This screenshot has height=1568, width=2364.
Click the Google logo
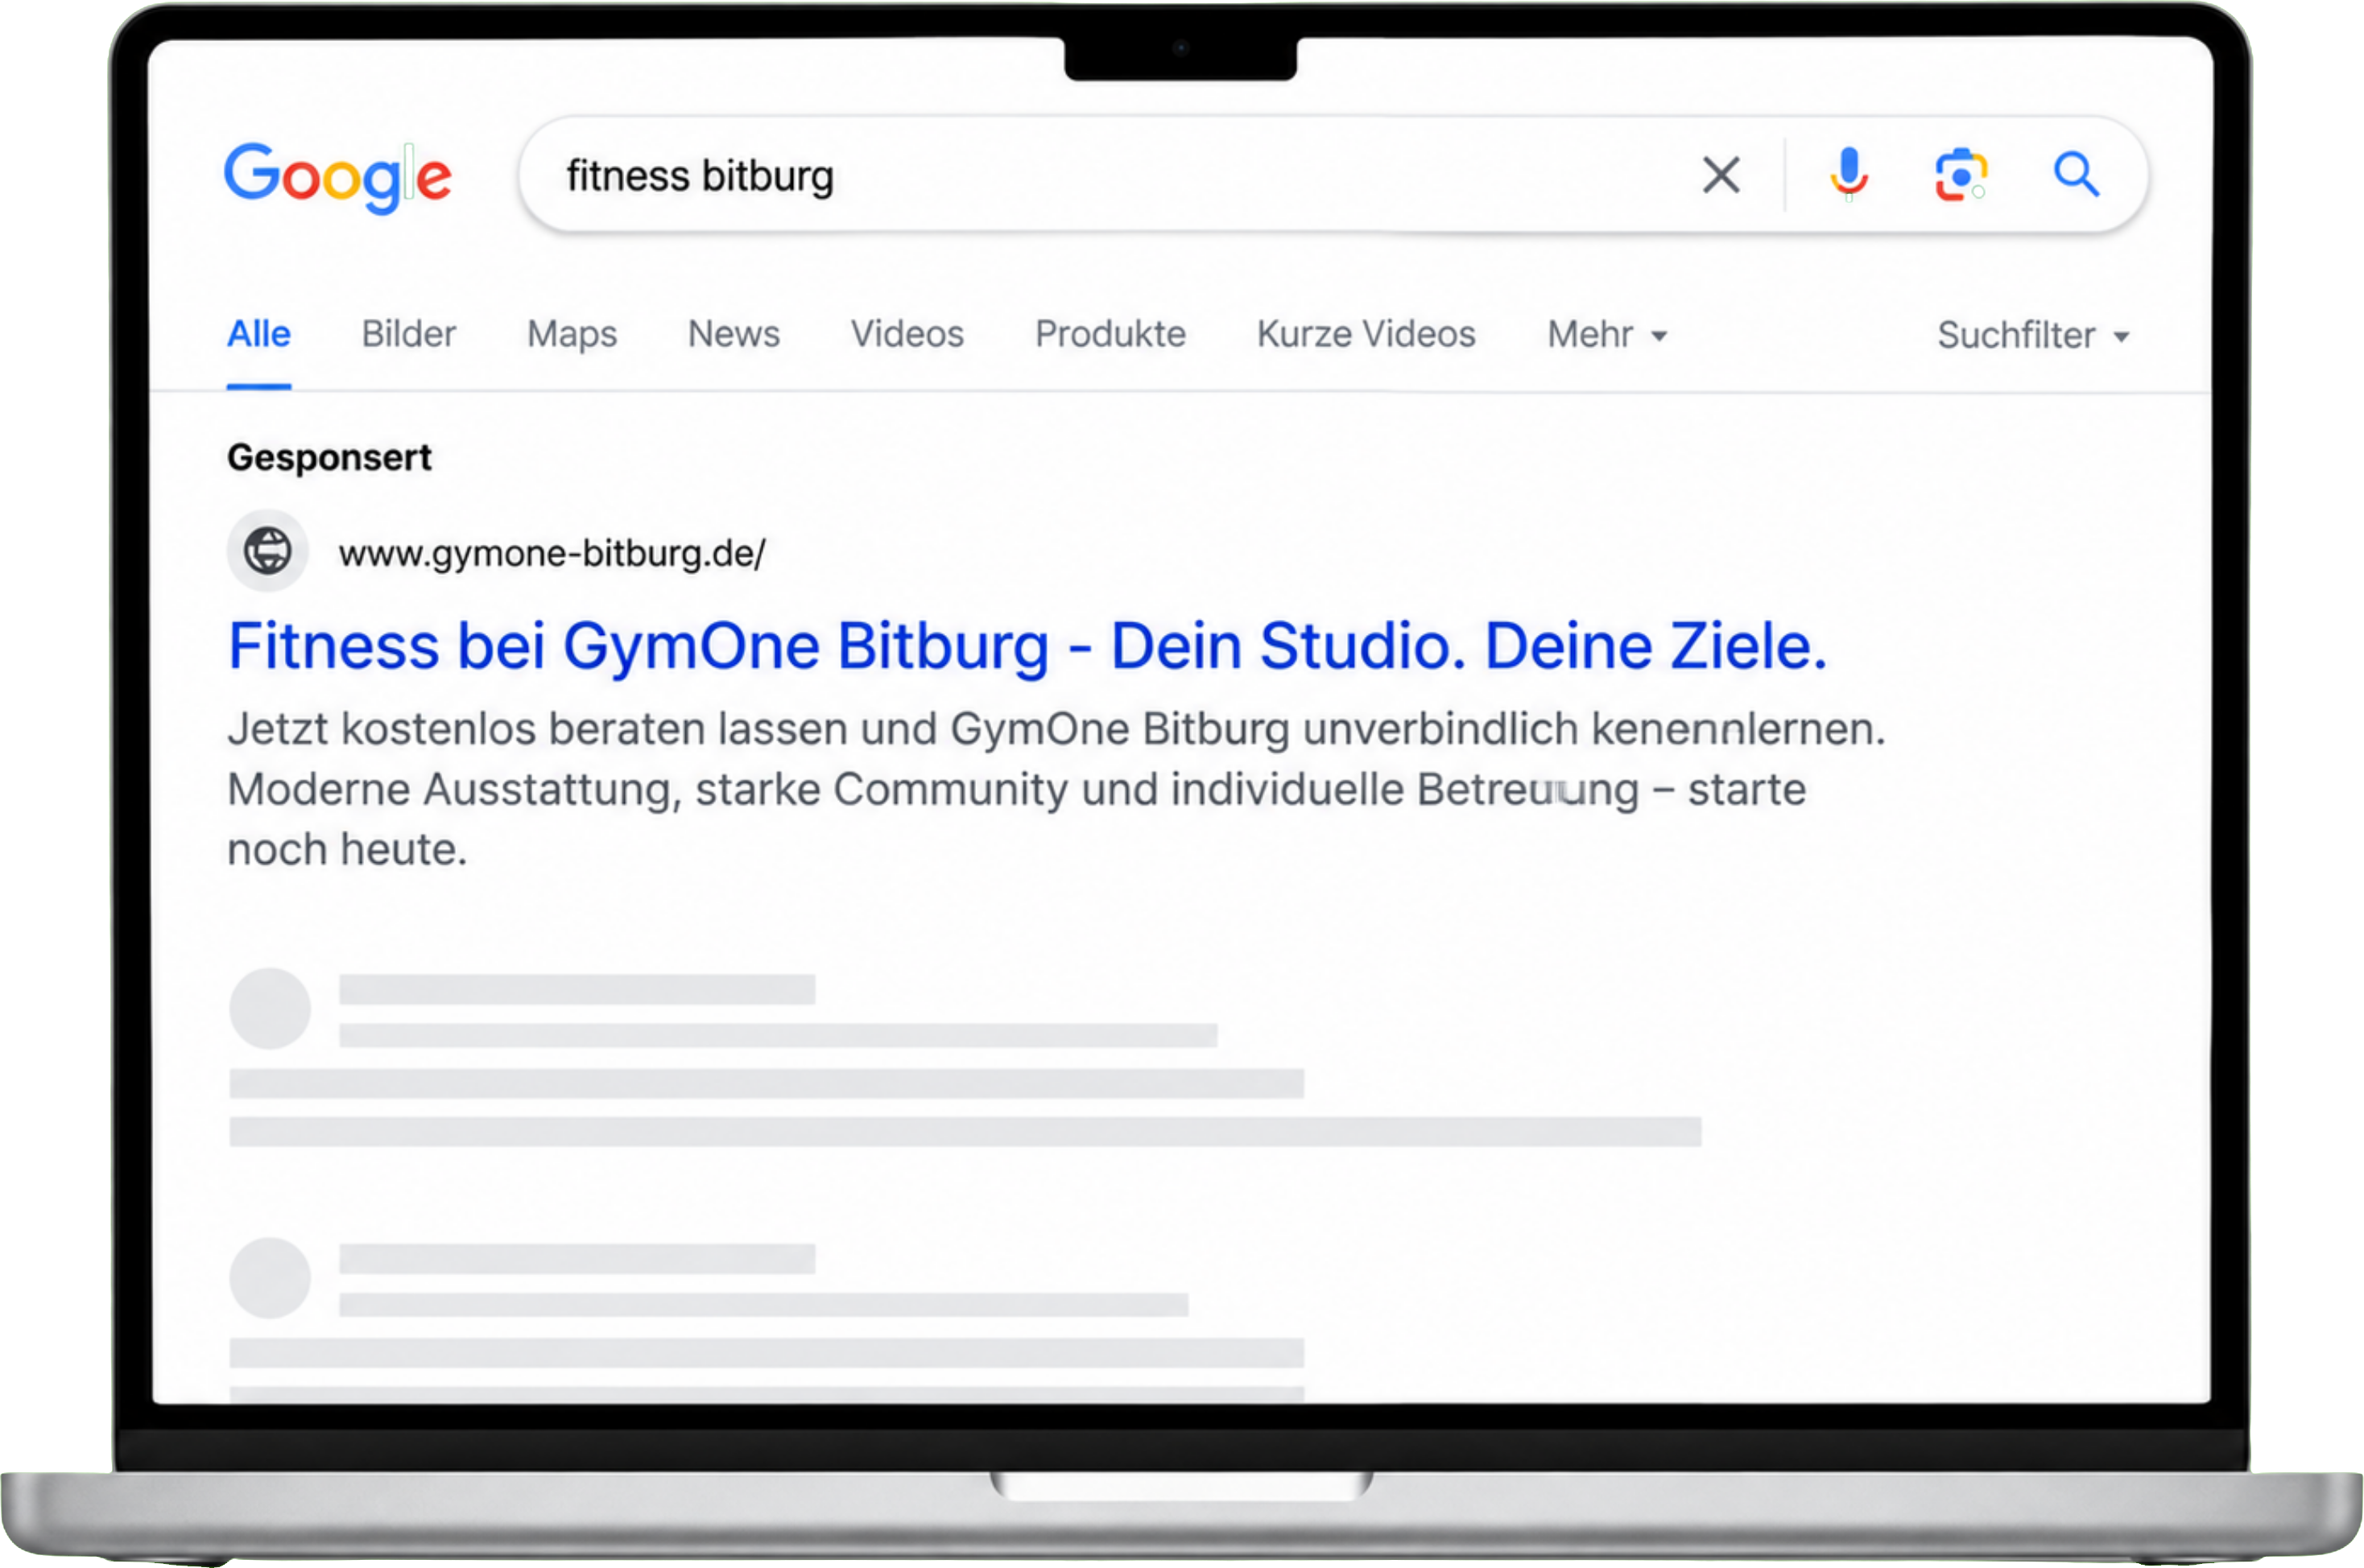click(x=338, y=177)
